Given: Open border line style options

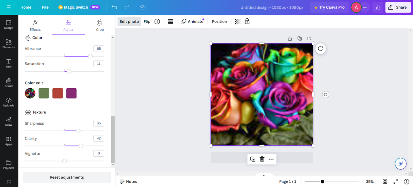Looking at the screenshot, I should [171, 22].
